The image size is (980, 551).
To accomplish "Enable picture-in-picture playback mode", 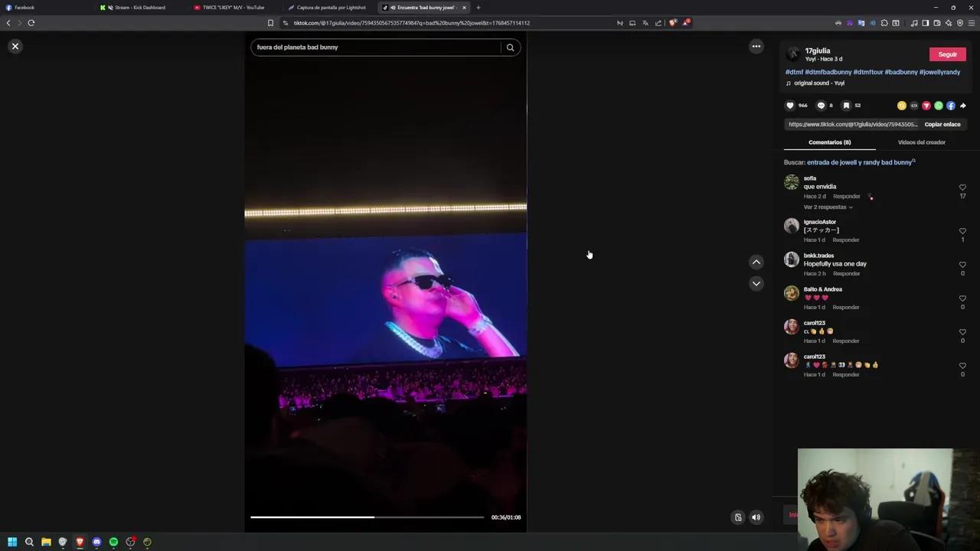I will pyautogui.click(x=737, y=517).
